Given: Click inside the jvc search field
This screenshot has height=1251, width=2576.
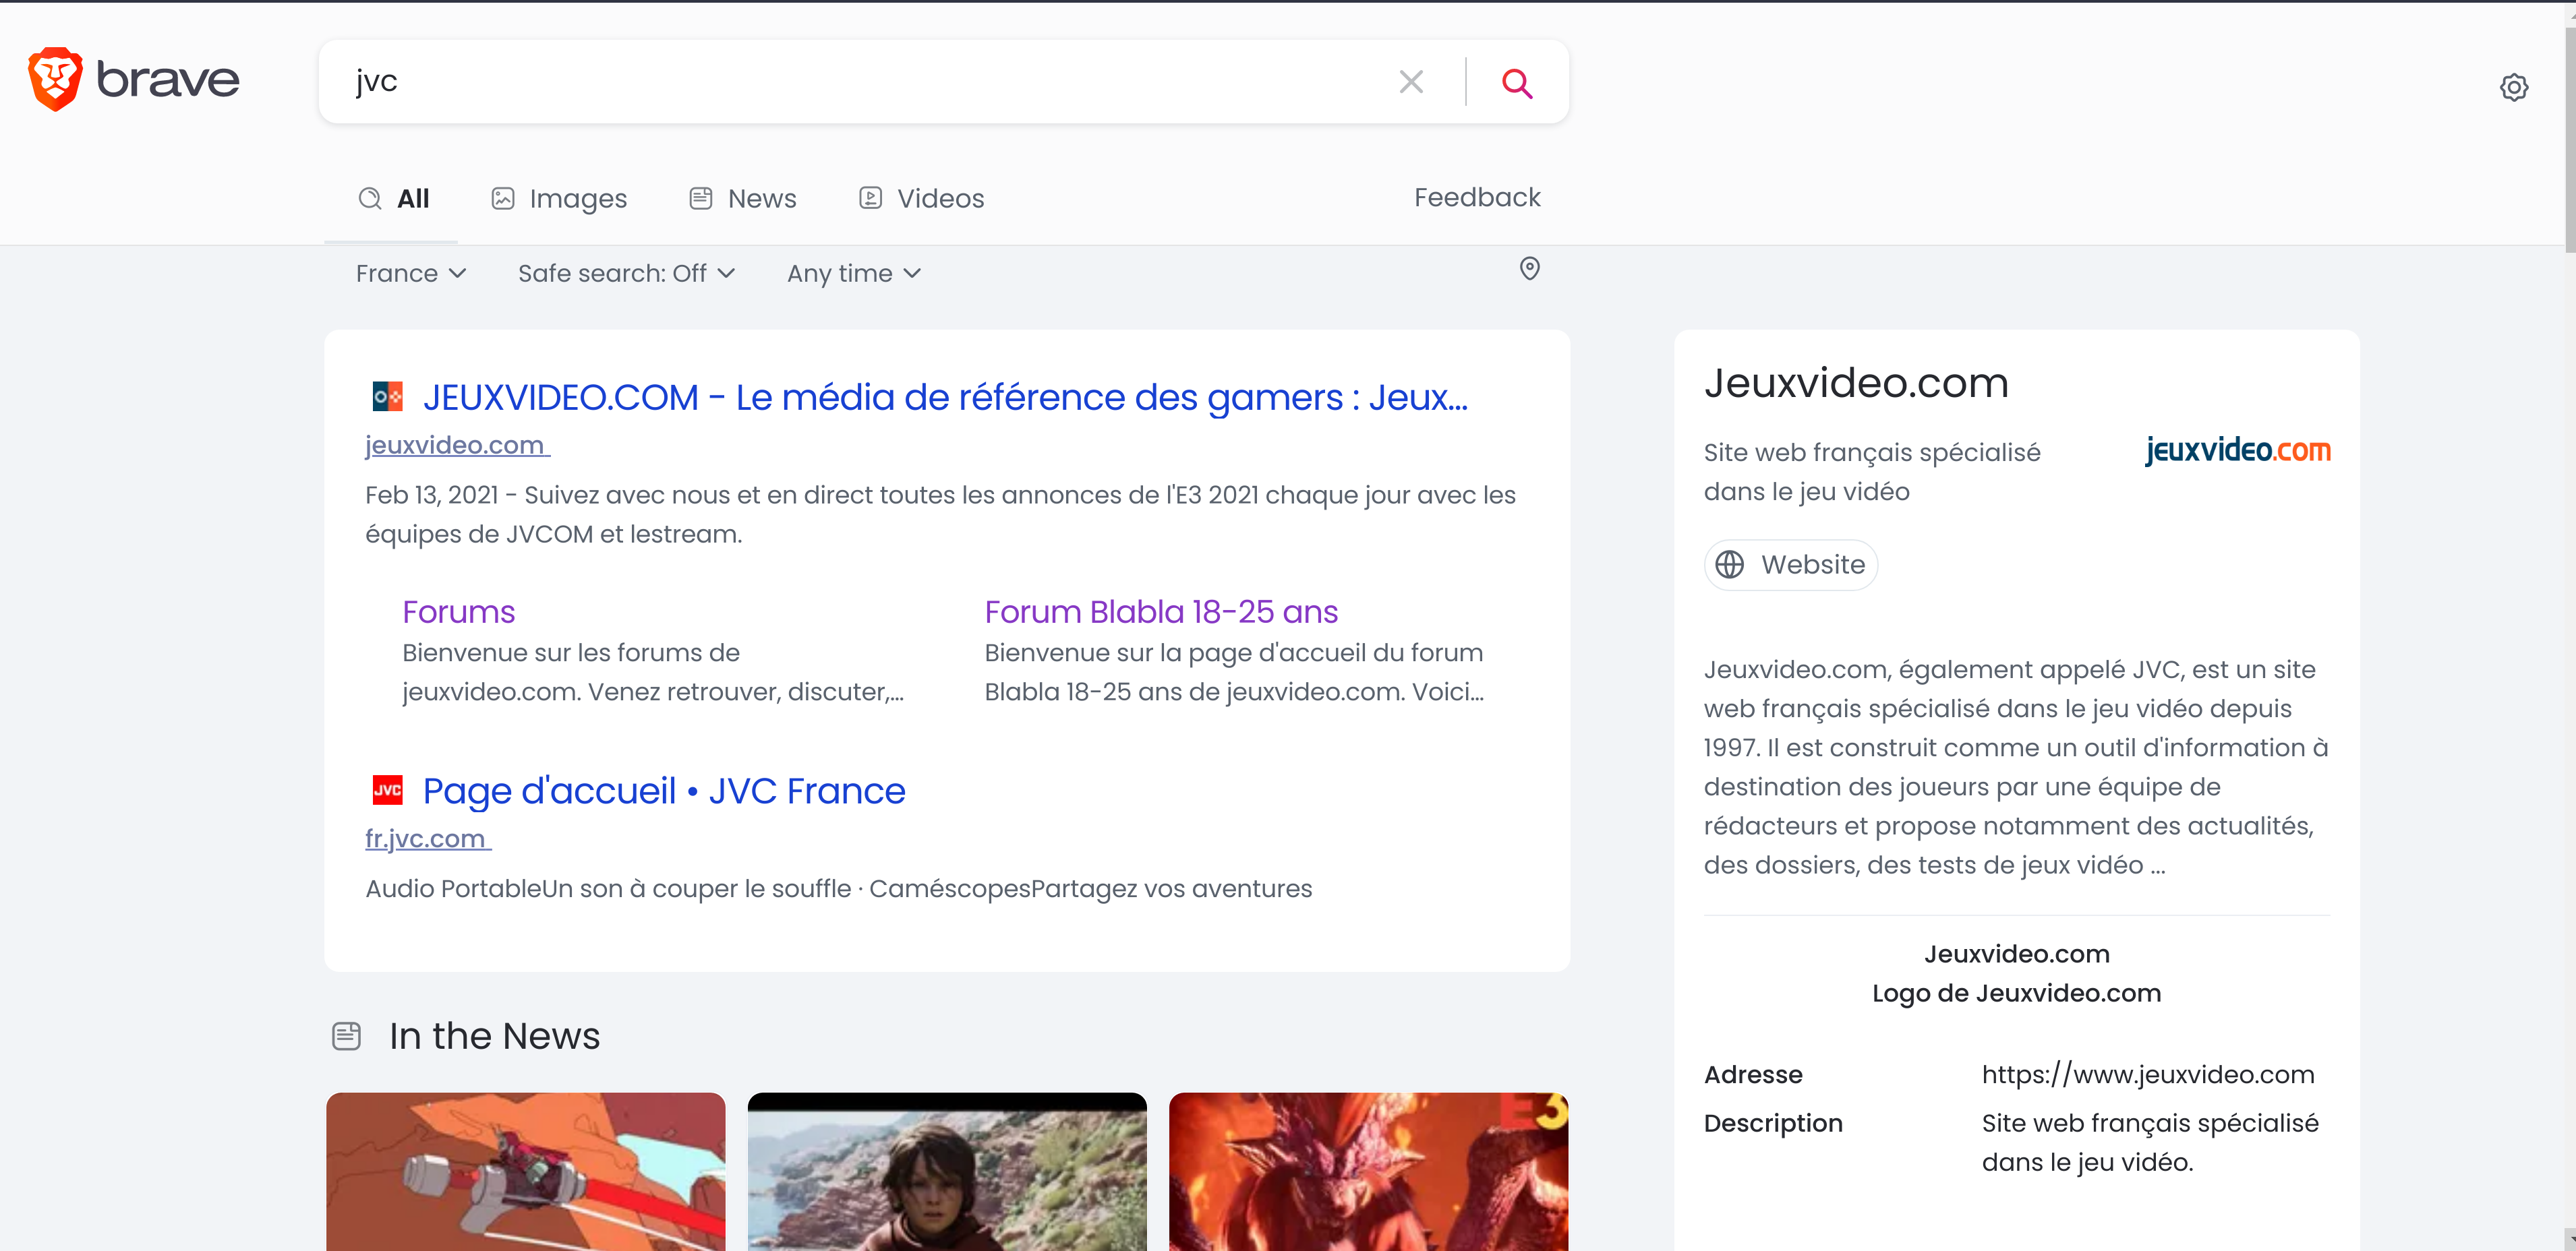Looking at the screenshot, I should (x=860, y=82).
